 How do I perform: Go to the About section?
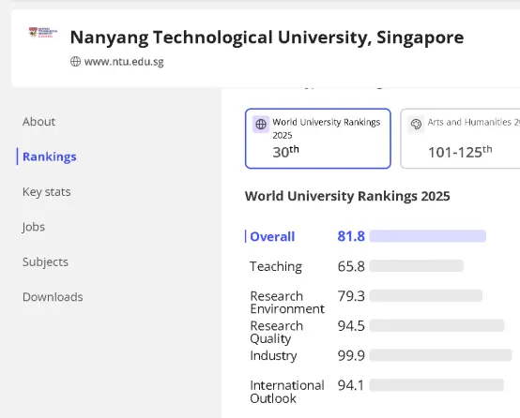tap(38, 122)
